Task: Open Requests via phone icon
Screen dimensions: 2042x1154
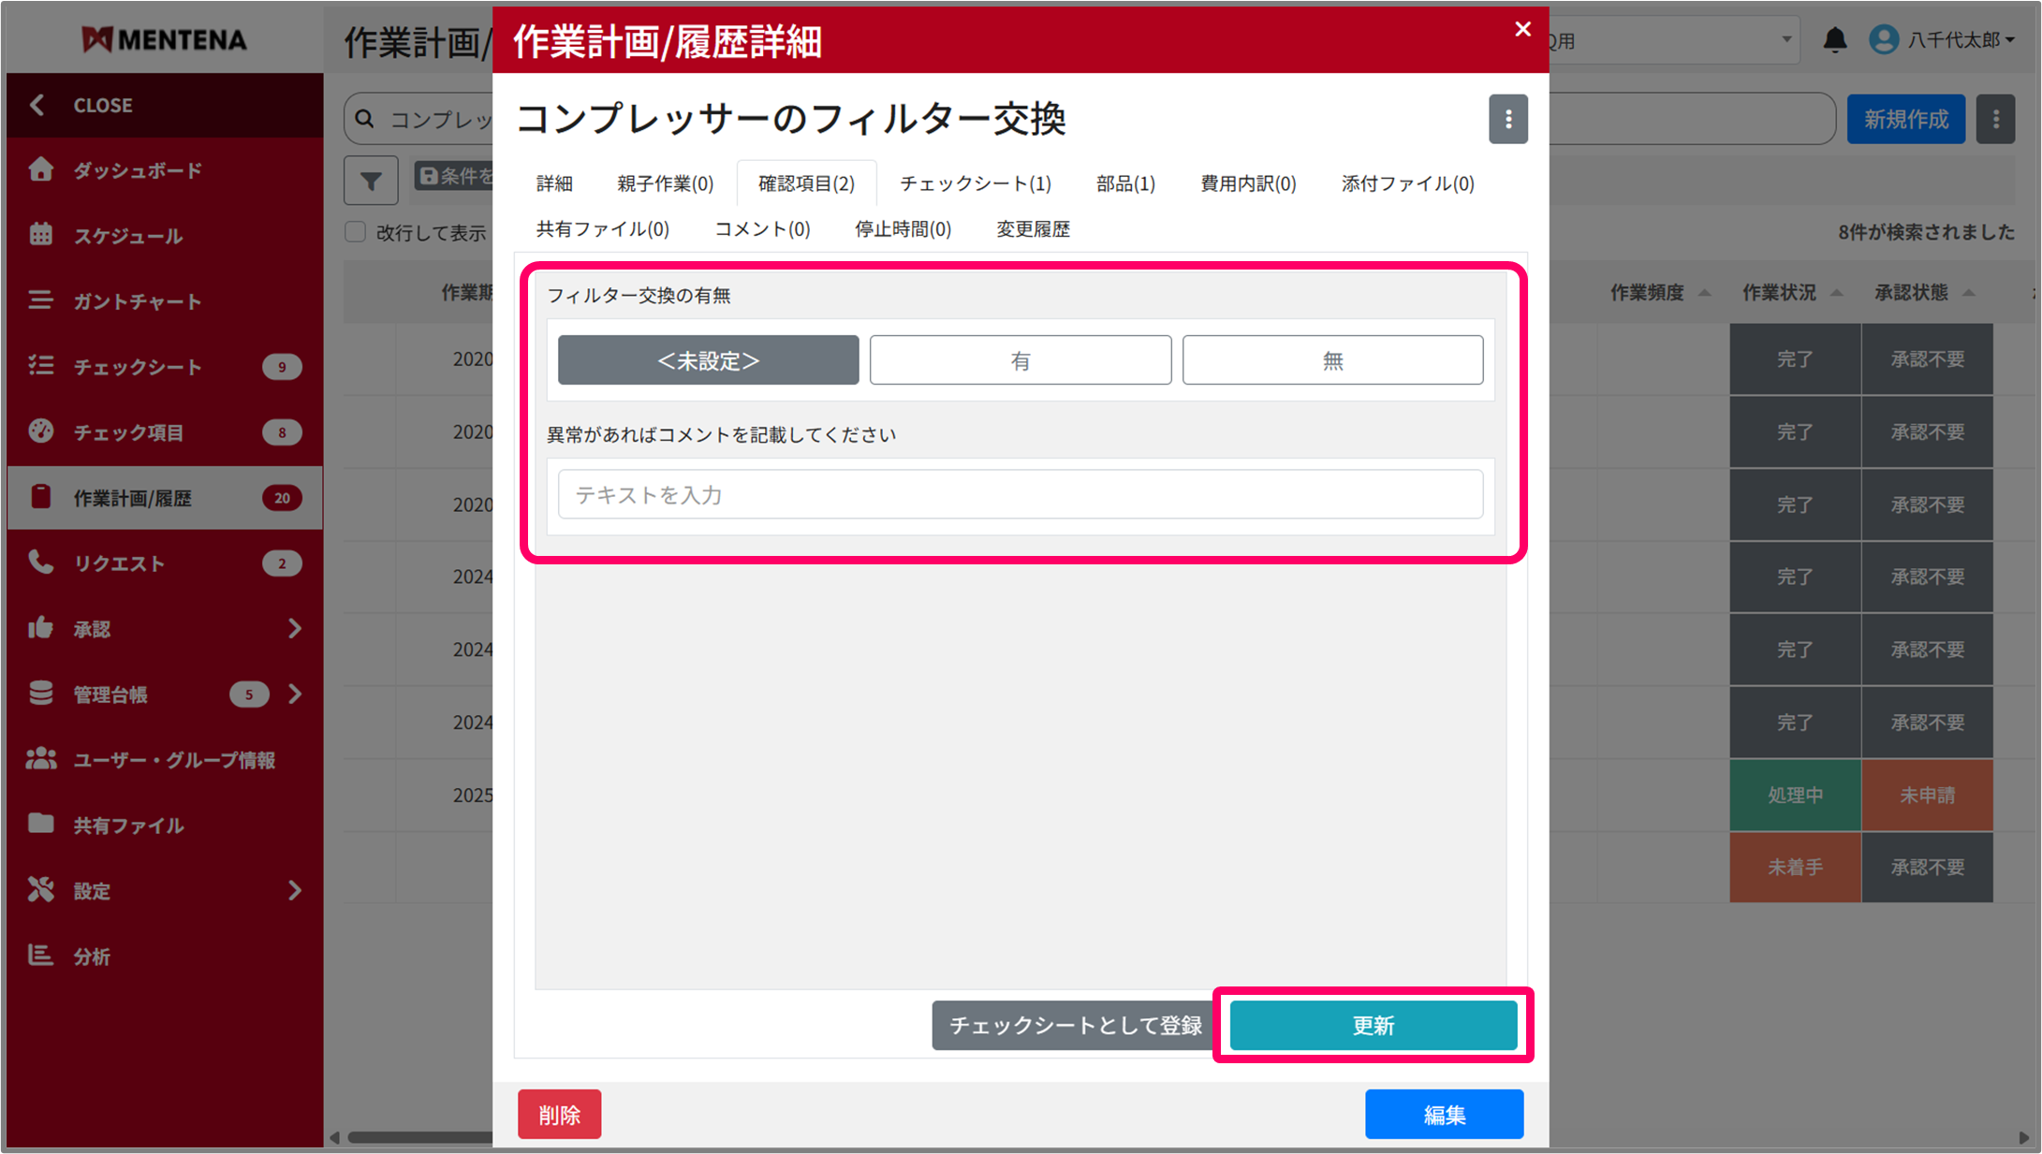Action: pyautogui.click(x=40, y=562)
